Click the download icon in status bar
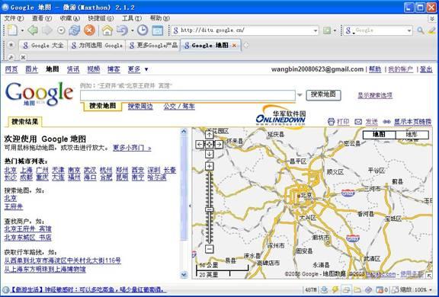This screenshot has width=439, height=297. [x=324, y=289]
